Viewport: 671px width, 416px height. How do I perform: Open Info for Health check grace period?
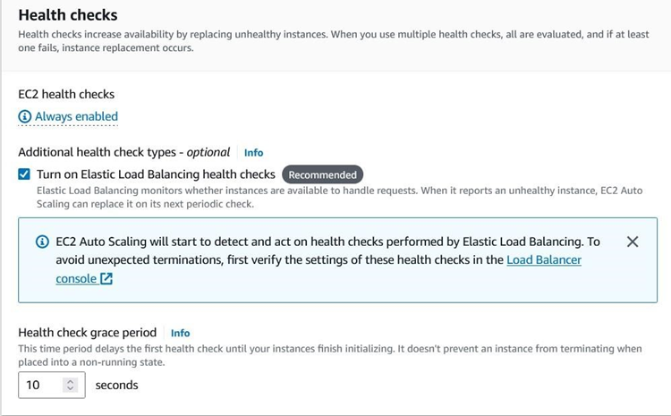(x=180, y=333)
